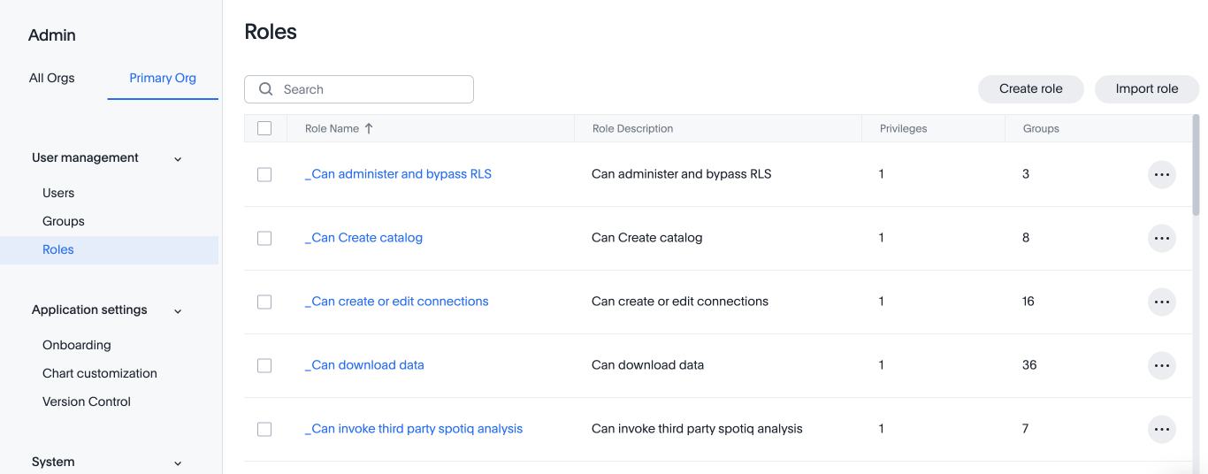
Task: Expand the System section chevron
Action: coord(178,463)
